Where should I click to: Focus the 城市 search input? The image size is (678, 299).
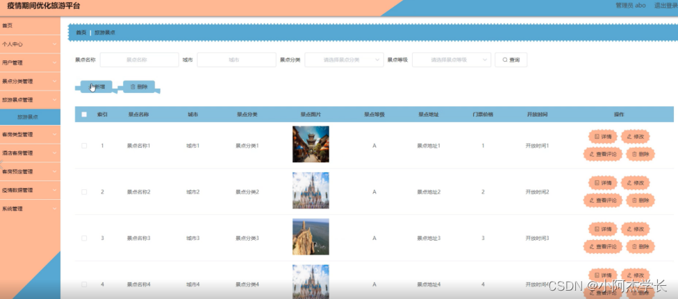point(236,60)
